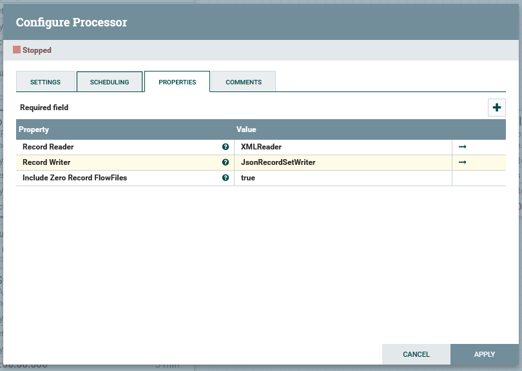
Task: Edit the XMLReader value cell
Action: (343, 147)
